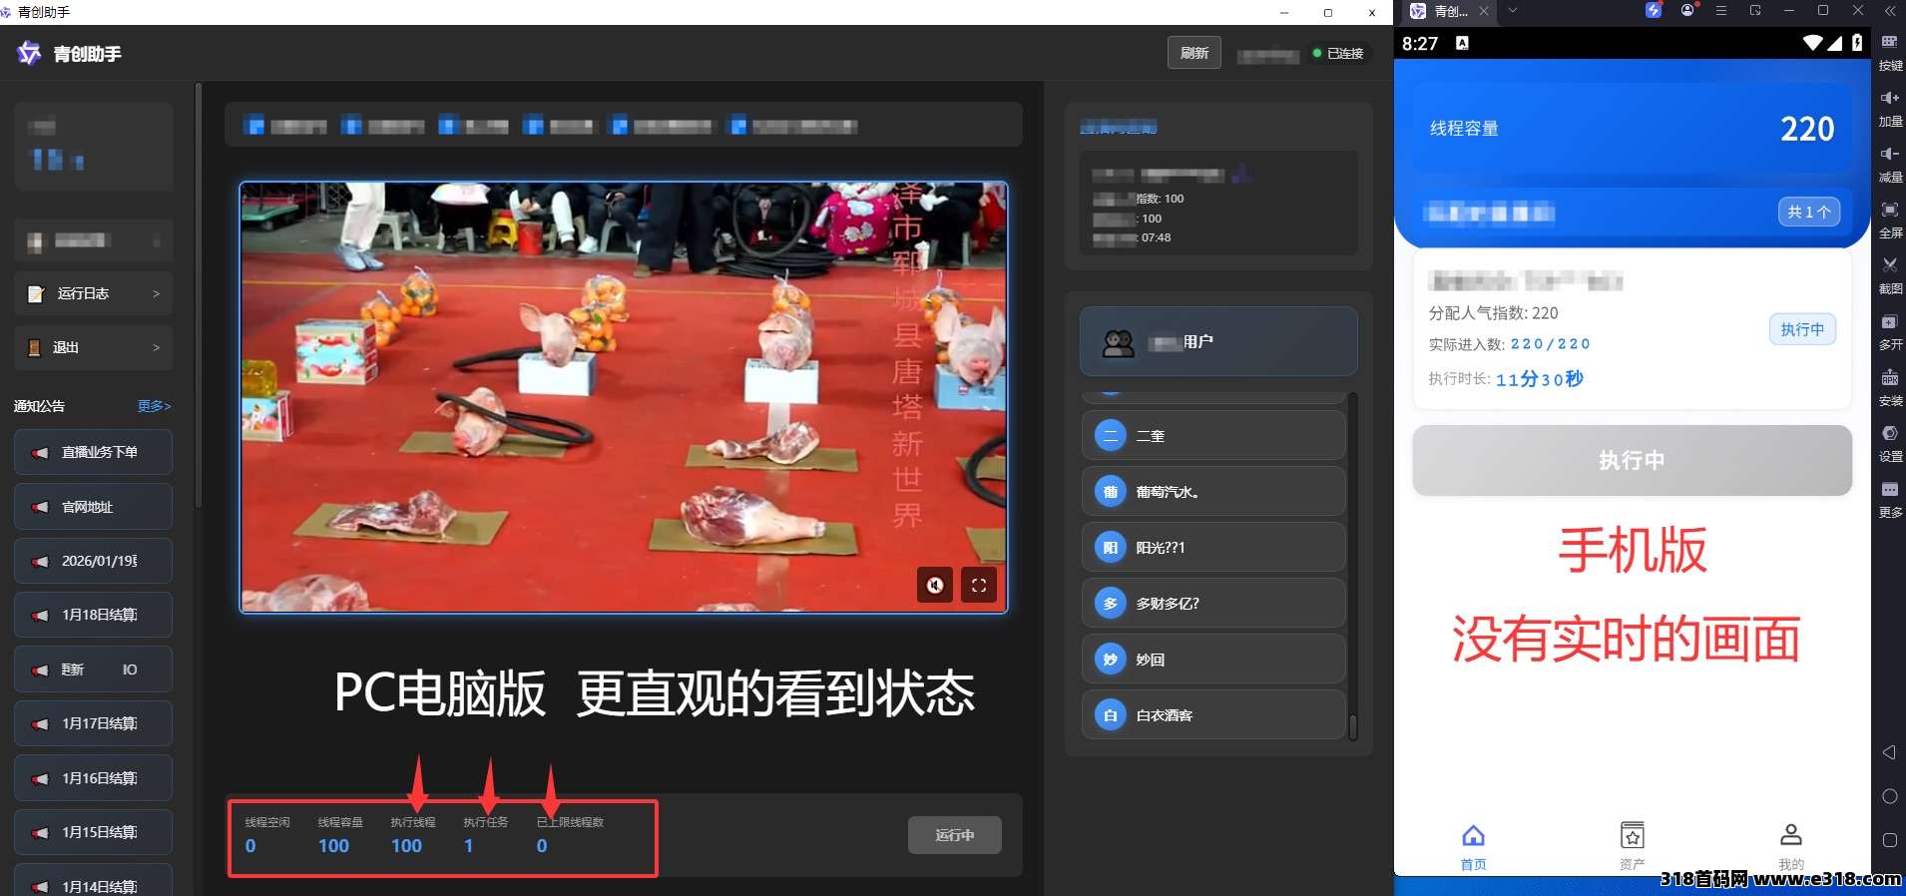The height and width of the screenshot is (896, 1906).
Task: Open emulator tab dropdown chevron
Action: (x=1513, y=11)
